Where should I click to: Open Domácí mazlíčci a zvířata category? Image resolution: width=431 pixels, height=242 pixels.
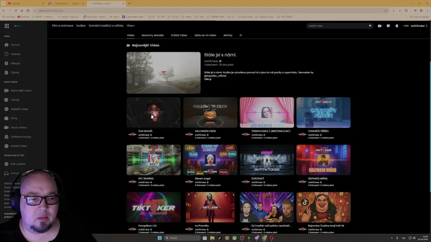coord(106,26)
